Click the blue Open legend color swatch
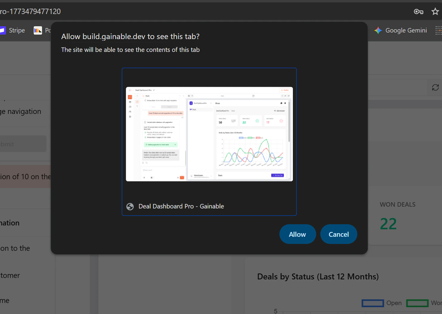This screenshot has width=442, height=314. point(373,303)
